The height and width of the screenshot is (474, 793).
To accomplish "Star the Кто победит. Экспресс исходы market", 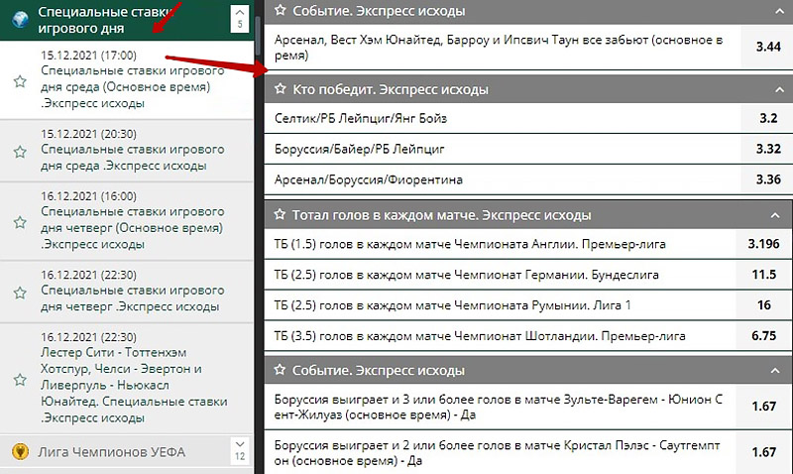I will 281,88.
